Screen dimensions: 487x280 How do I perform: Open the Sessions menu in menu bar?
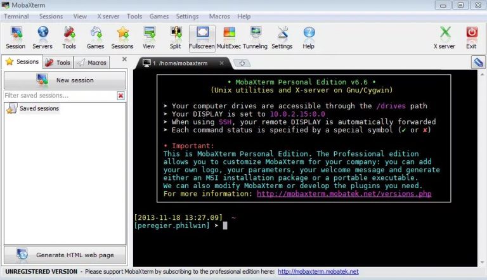point(51,16)
